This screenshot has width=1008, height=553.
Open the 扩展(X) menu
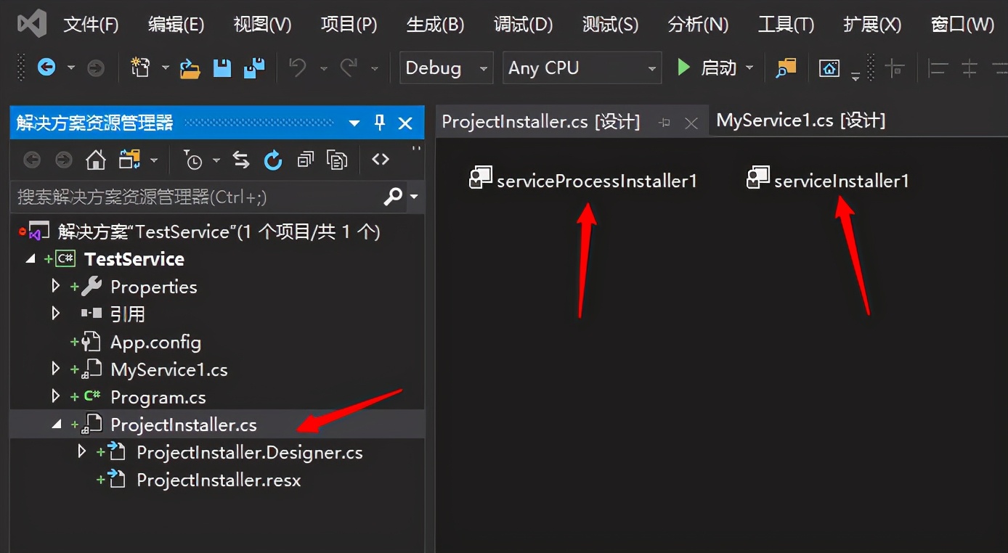(872, 25)
